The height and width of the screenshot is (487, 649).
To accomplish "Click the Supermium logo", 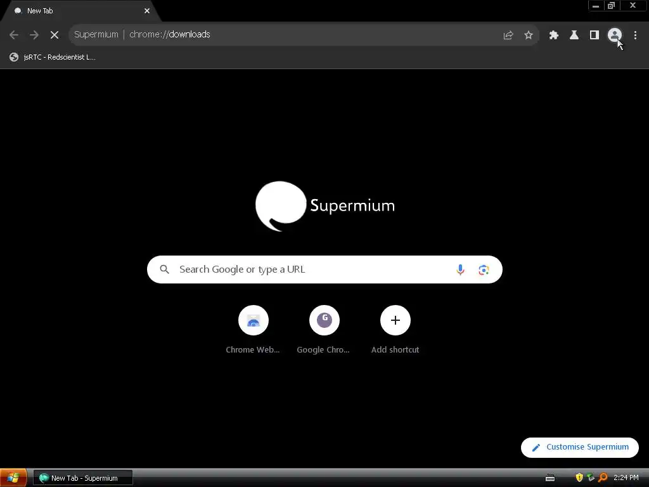I will [x=325, y=206].
